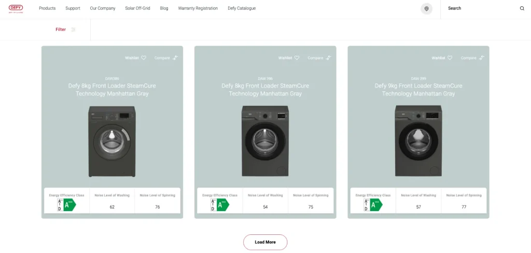The width and height of the screenshot is (531, 253).
Task: Click heart icon on DAW 396 card
Action: tap(297, 58)
